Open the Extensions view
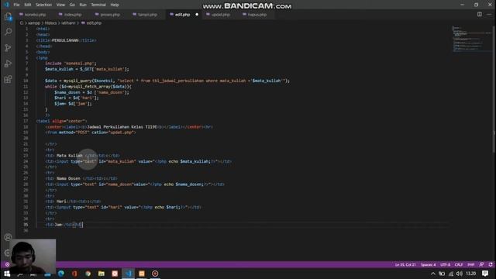 pos(8,79)
